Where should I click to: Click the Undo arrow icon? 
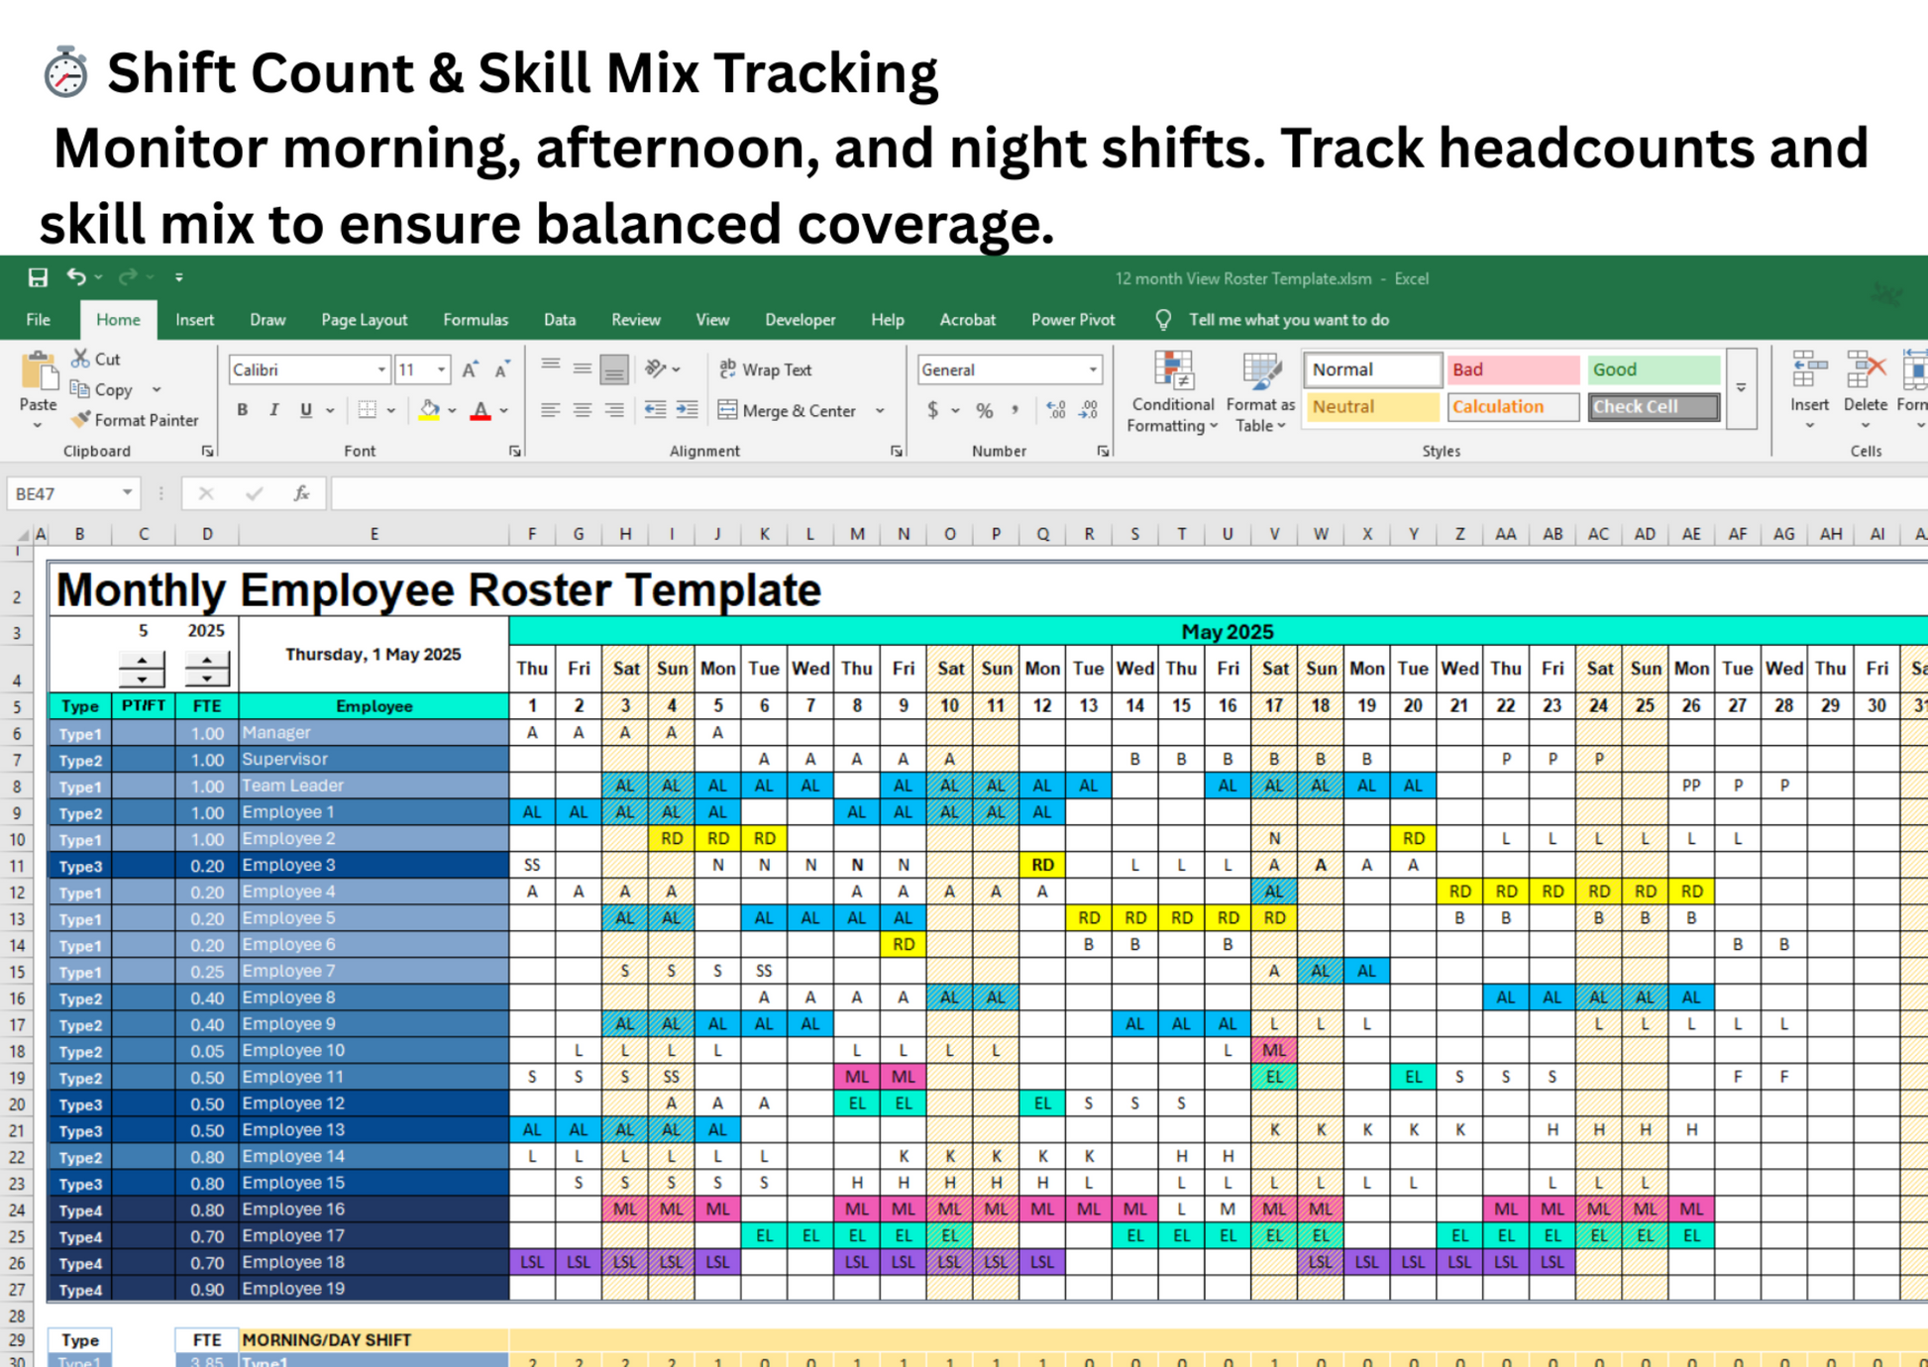pyautogui.click(x=75, y=277)
